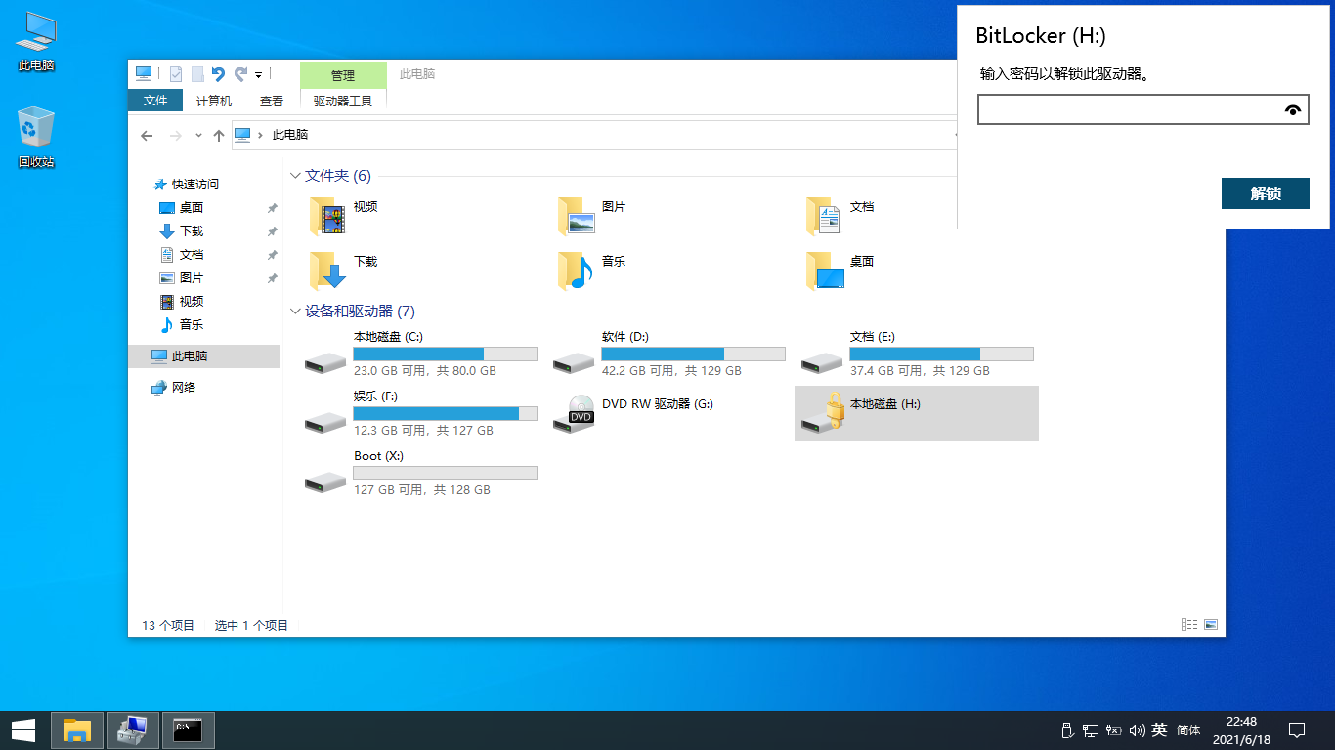The width and height of the screenshot is (1335, 750).
Task: Select Boot (X:) drive
Action: (x=418, y=473)
